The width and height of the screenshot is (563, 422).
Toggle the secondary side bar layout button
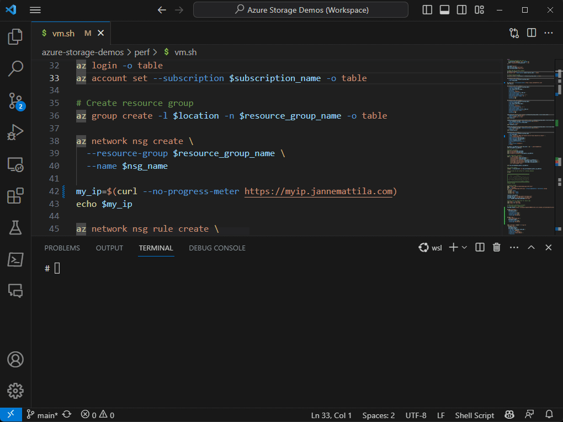coord(462,10)
